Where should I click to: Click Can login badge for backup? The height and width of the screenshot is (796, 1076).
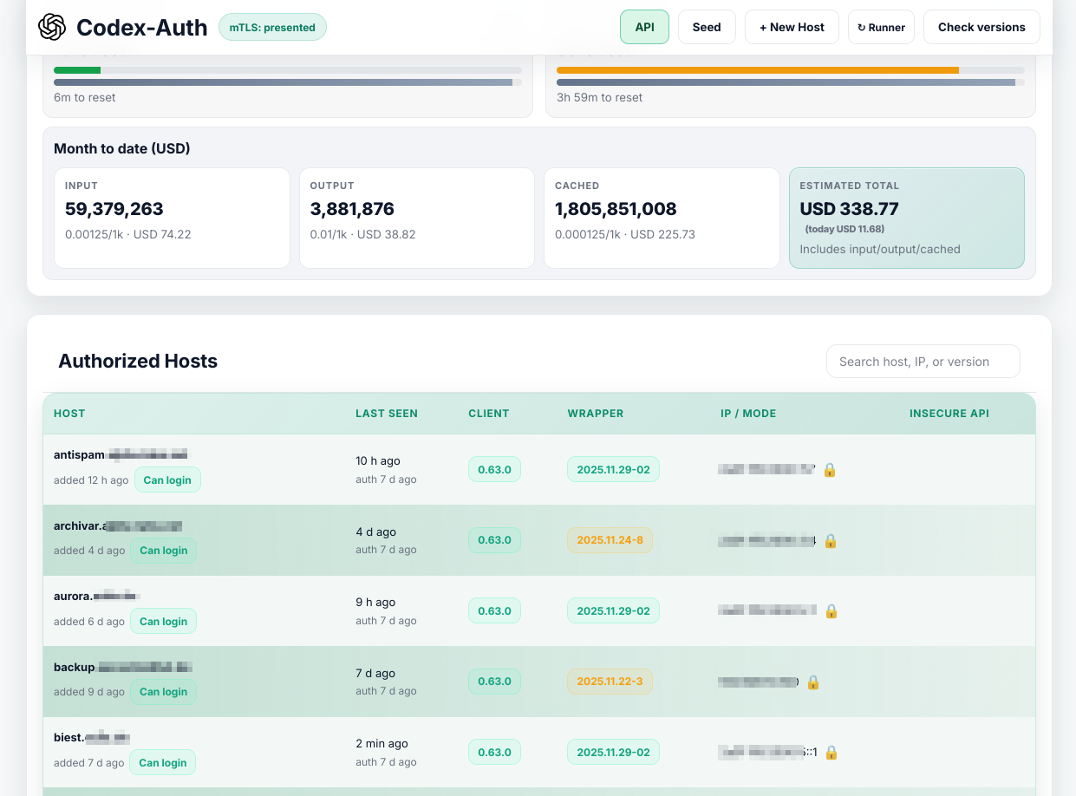click(x=163, y=692)
